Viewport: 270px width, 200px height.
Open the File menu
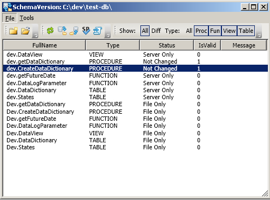click(10, 18)
